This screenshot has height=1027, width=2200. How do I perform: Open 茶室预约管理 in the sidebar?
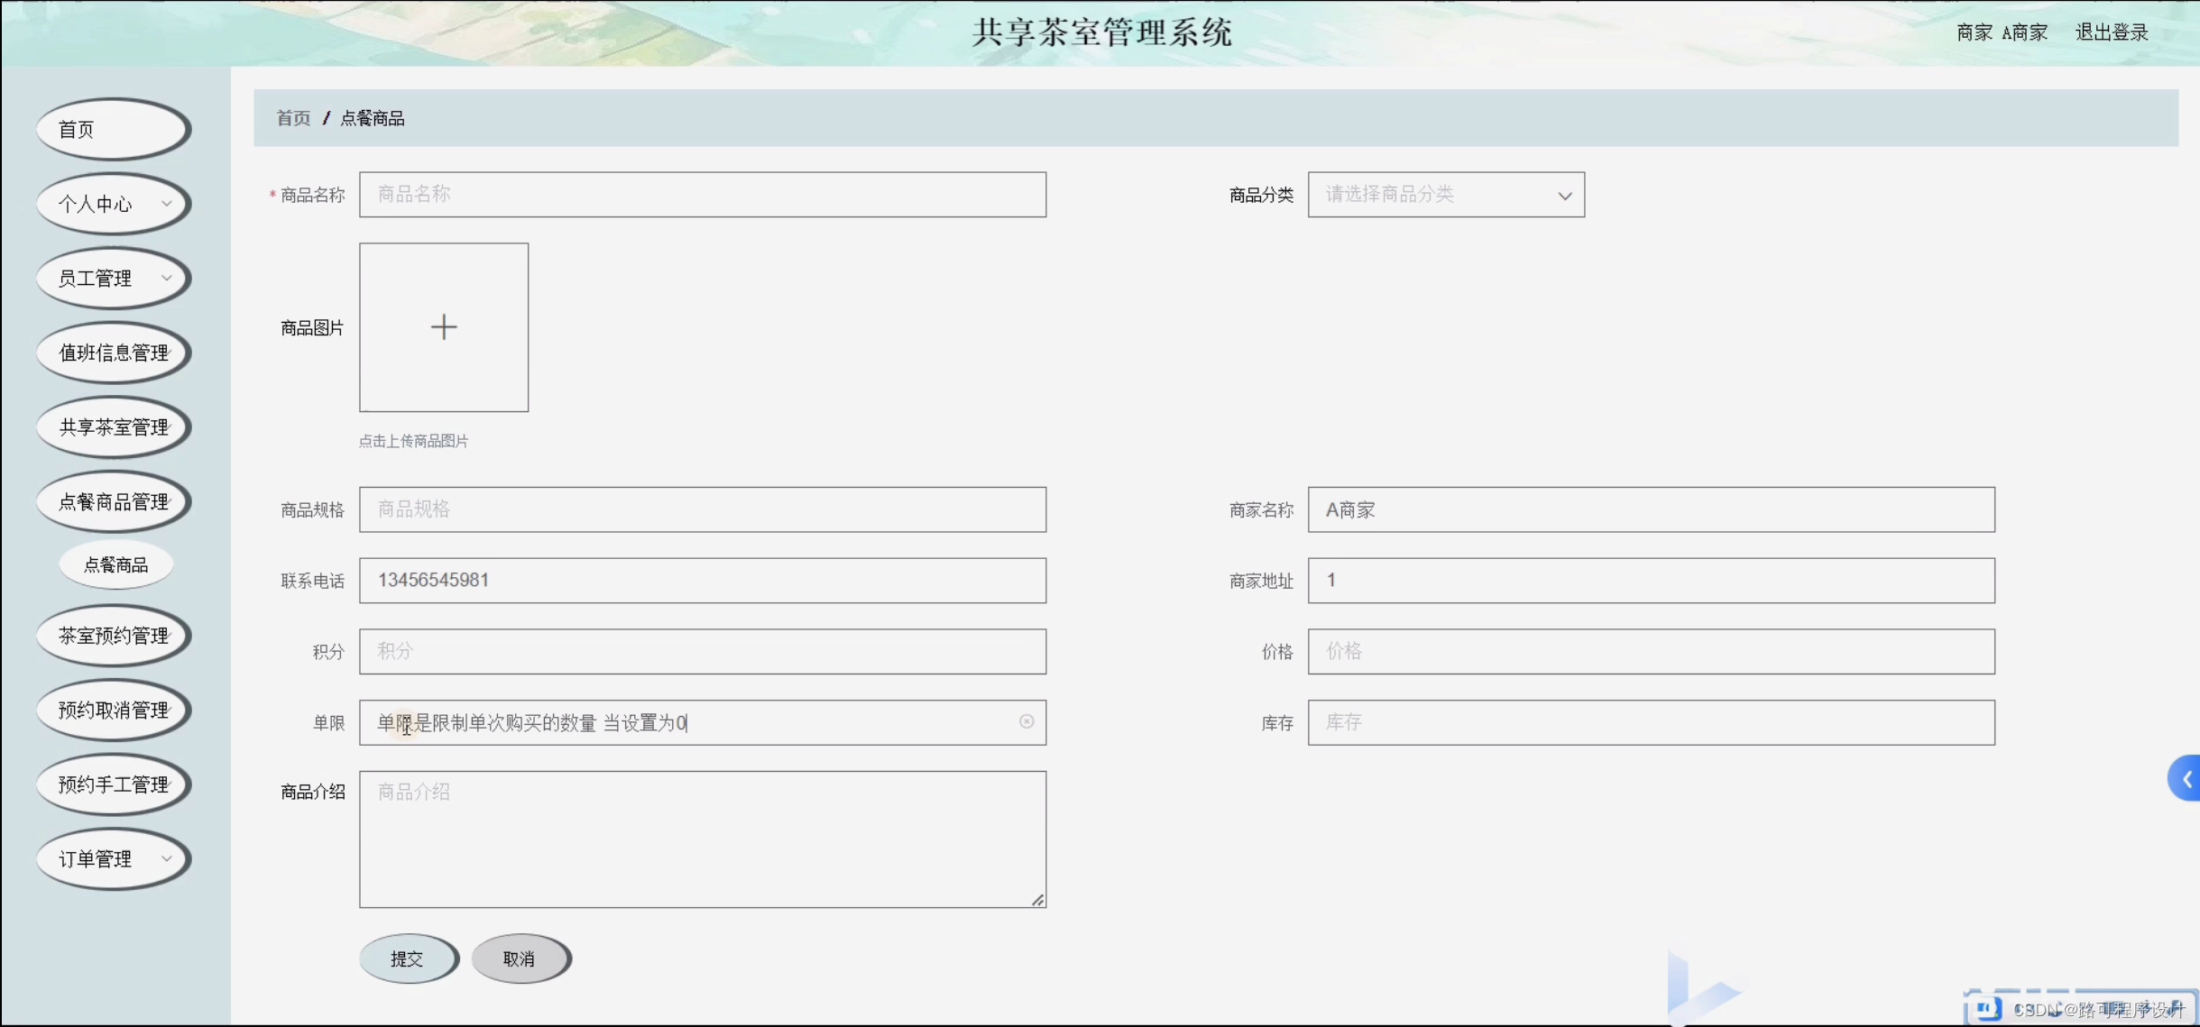click(x=114, y=636)
